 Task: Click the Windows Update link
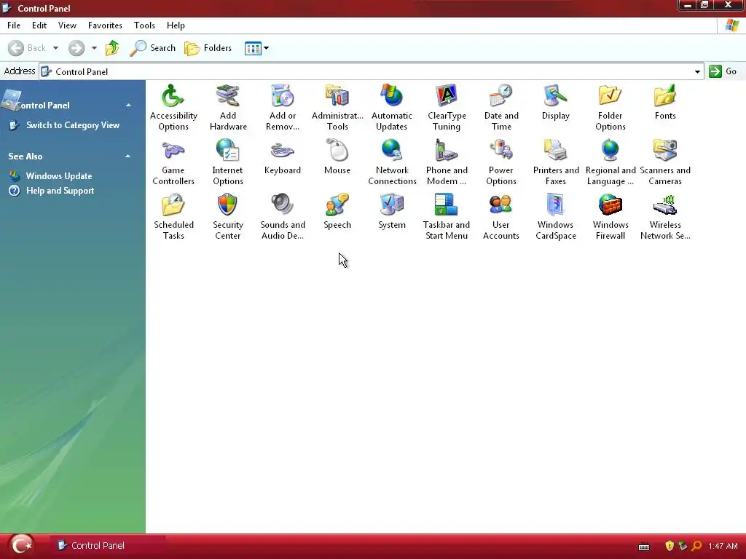[59, 176]
